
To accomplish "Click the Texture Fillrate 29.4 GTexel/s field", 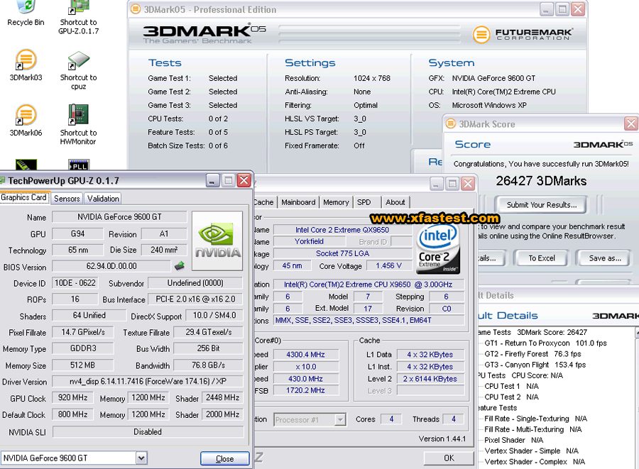I will tap(208, 332).
